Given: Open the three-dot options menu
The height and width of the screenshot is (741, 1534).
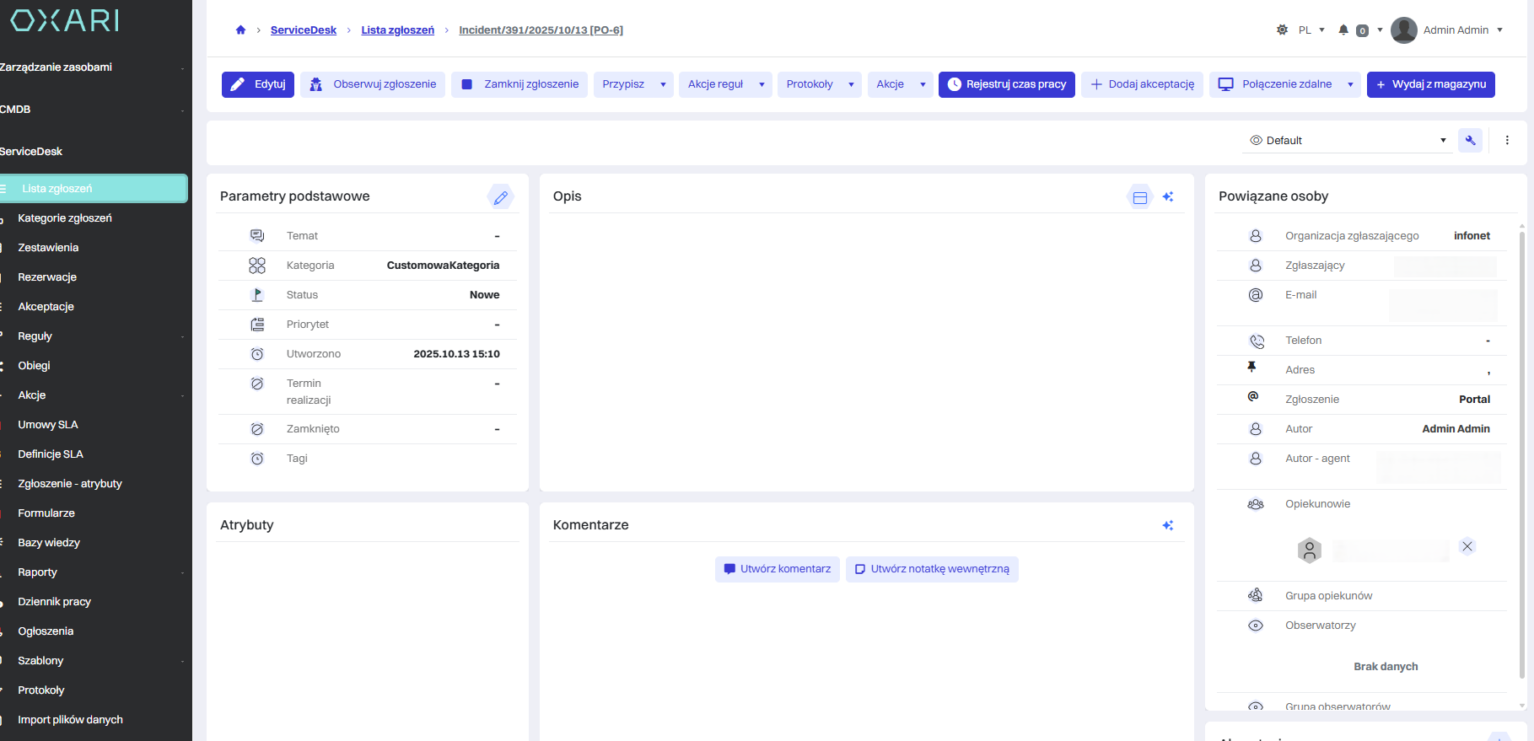Looking at the screenshot, I should (1507, 141).
